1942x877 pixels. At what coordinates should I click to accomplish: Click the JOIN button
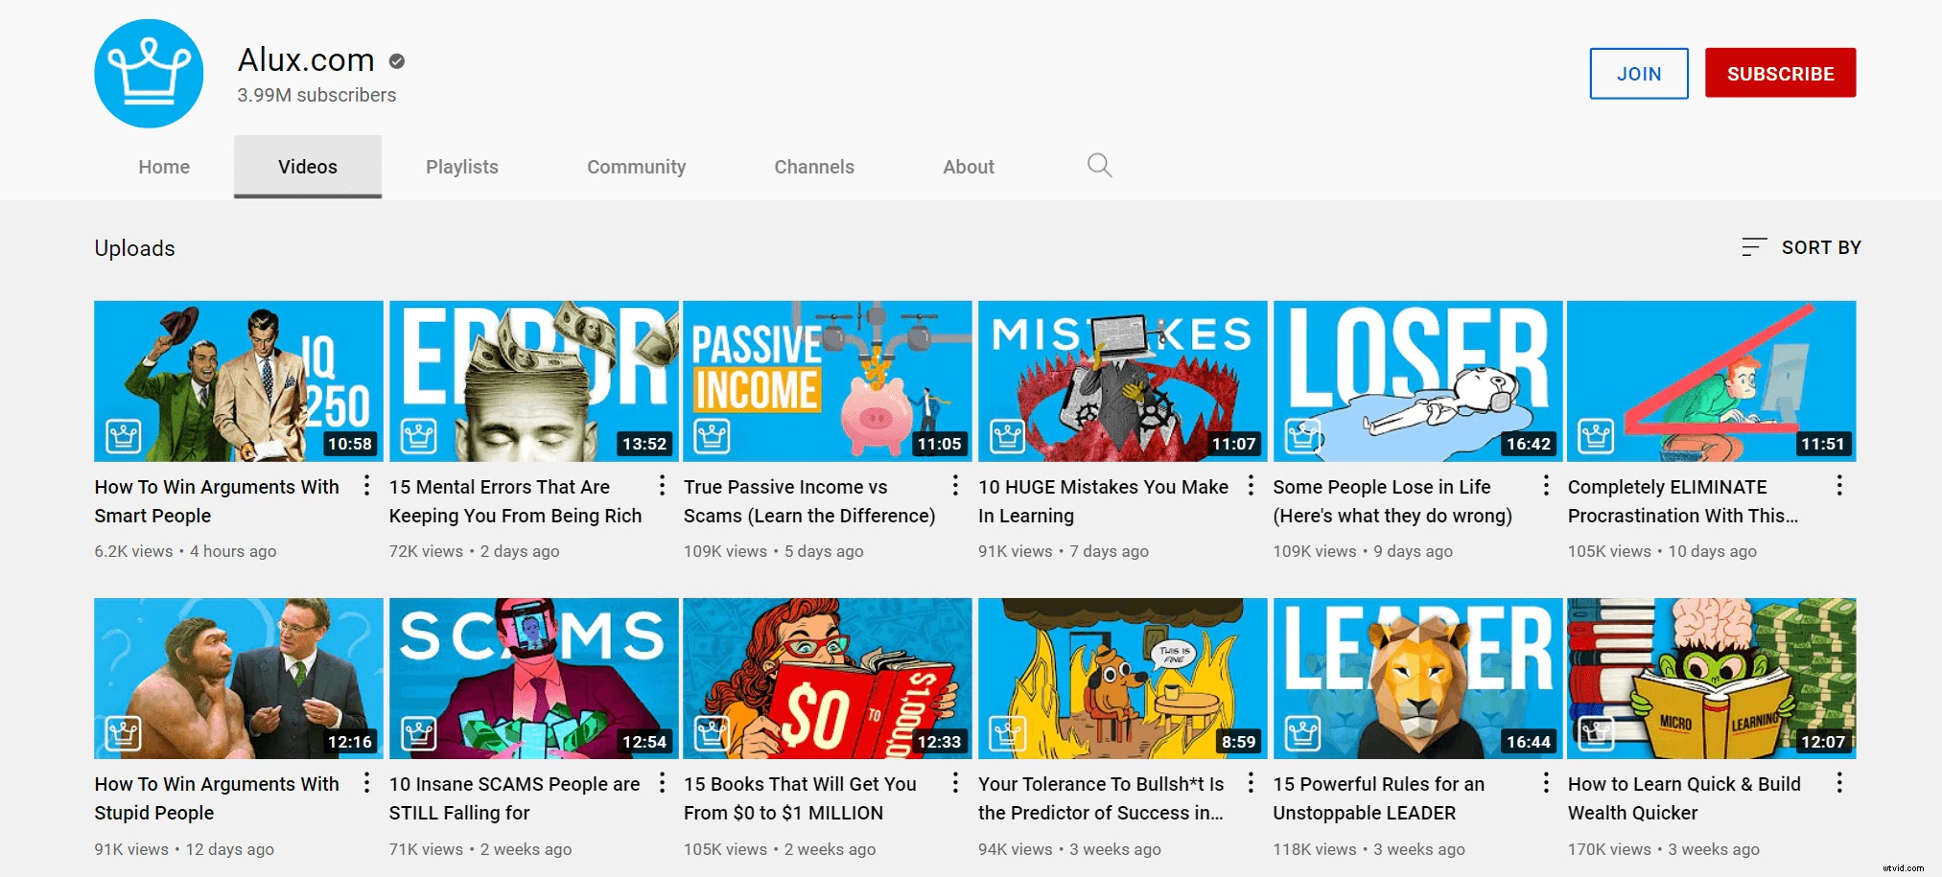(1638, 73)
